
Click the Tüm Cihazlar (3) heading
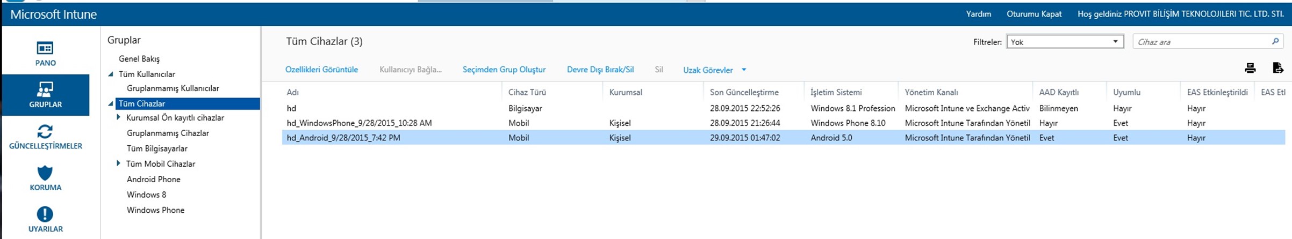324,41
